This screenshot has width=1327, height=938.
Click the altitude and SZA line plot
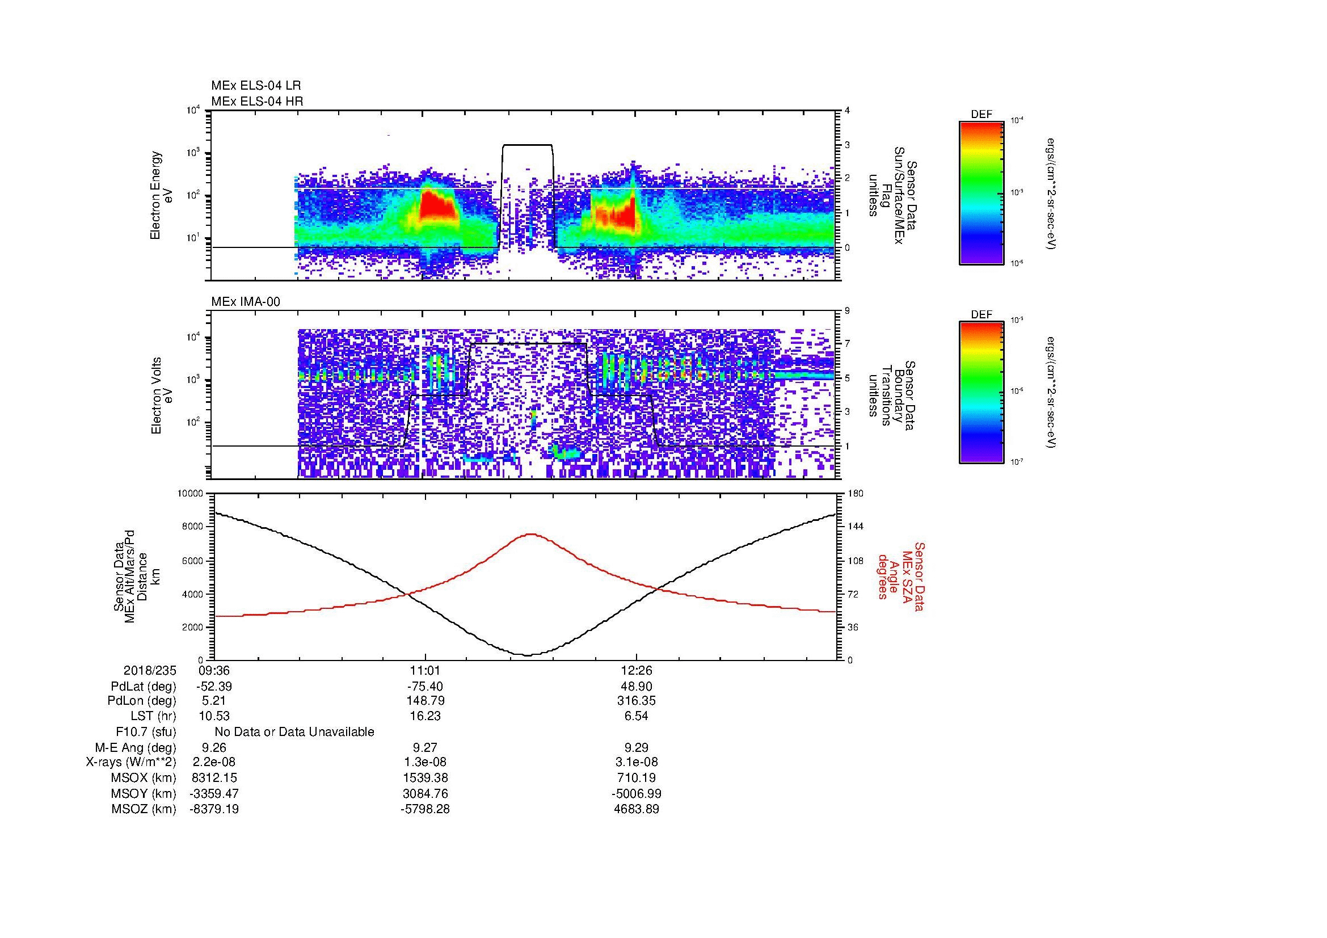tap(525, 576)
